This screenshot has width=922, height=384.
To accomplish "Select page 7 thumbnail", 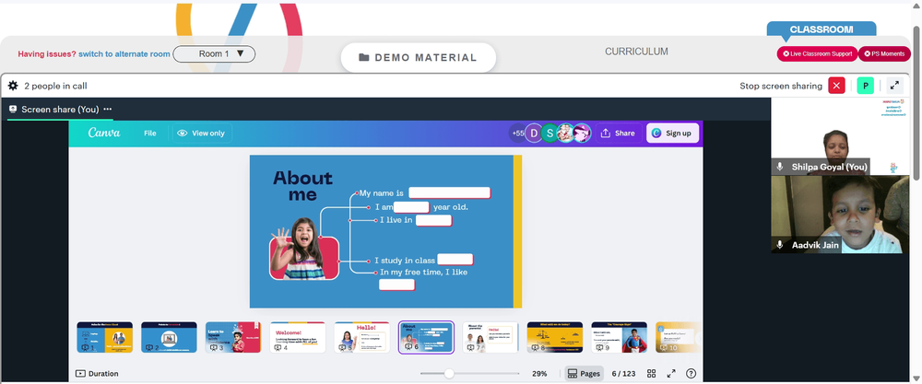I will pos(491,337).
